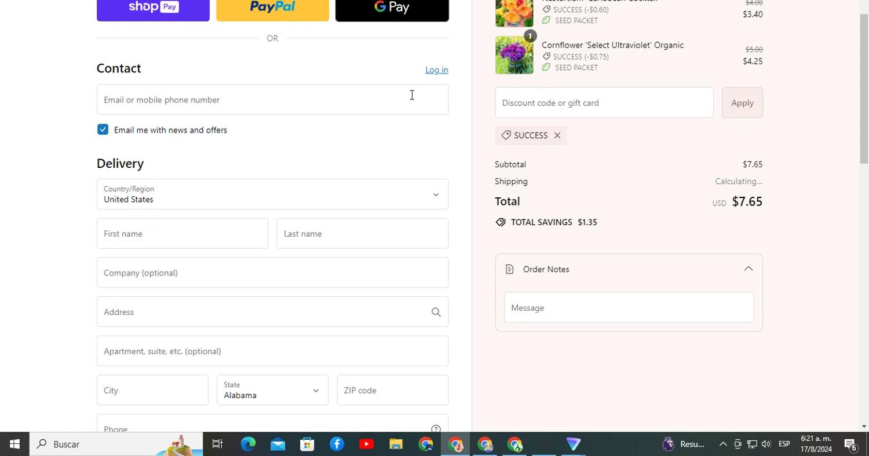Click the taskbar Buscar search box
The image size is (869, 456).
pyautogui.click(x=116, y=444)
